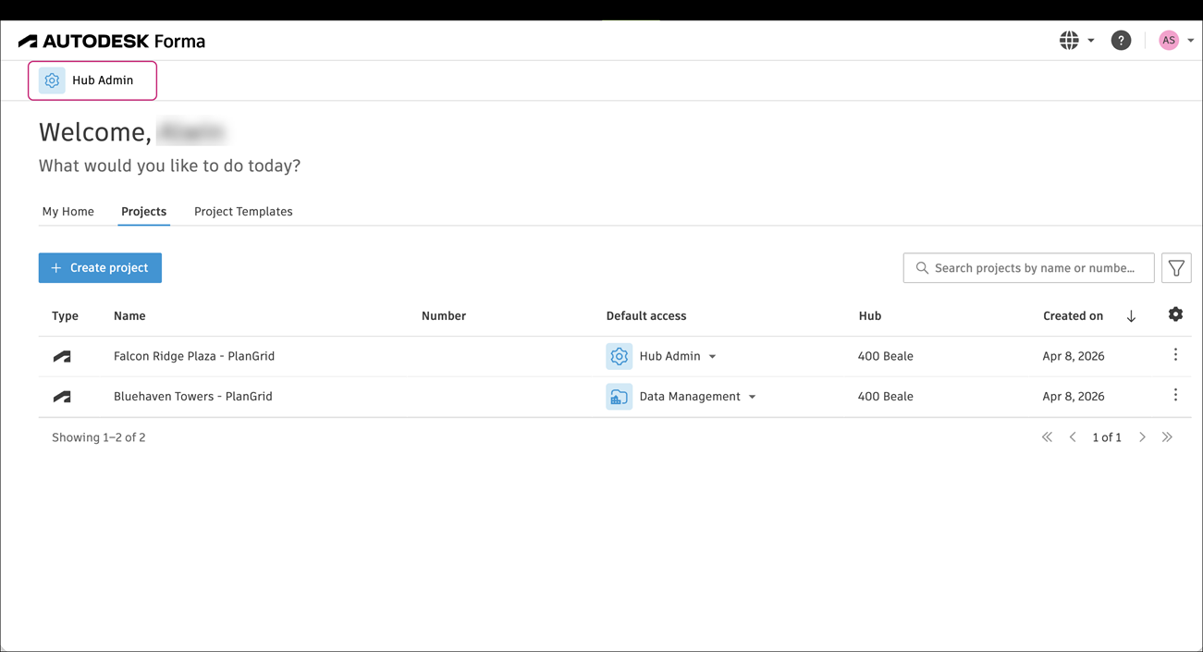
Task: Focus the Search projects input field
Action: (1028, 268)
